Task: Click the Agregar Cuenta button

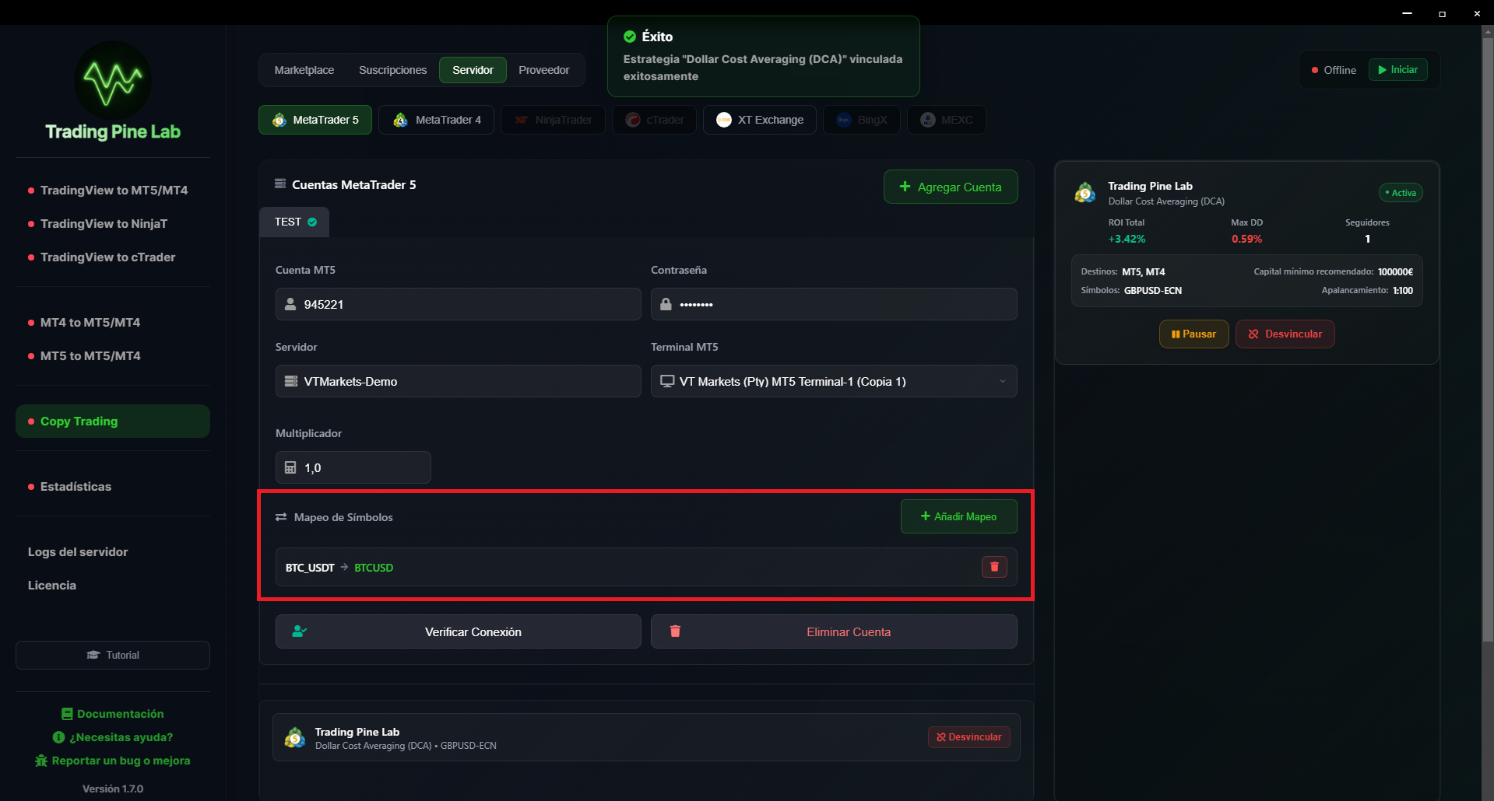Action: coord(950,187)
